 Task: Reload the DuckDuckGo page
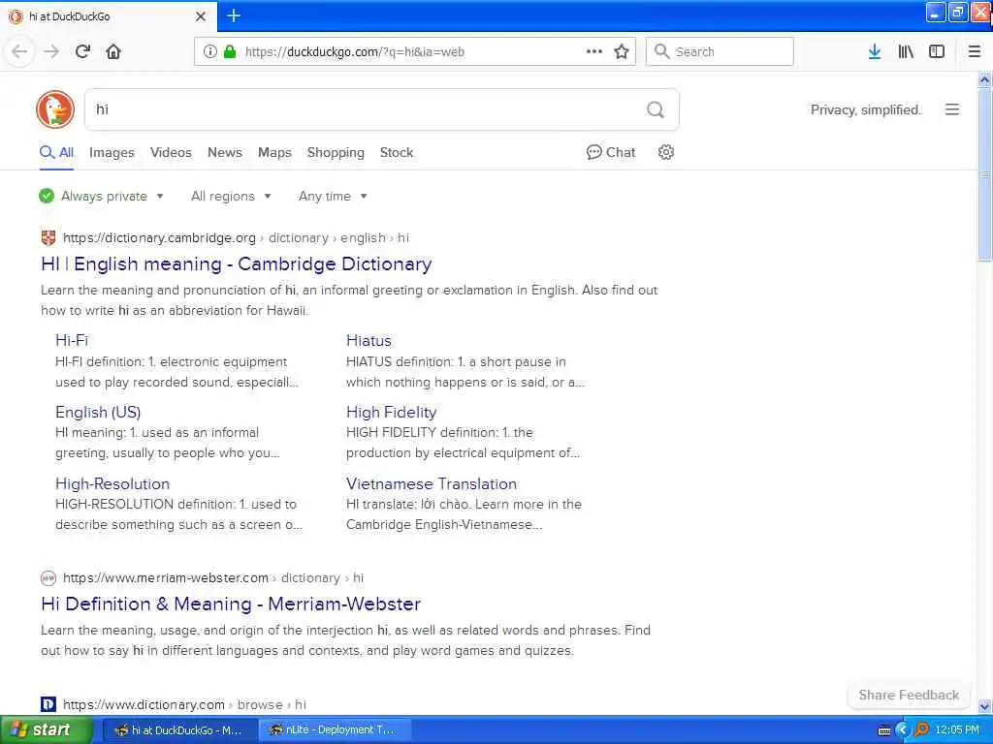82,51
